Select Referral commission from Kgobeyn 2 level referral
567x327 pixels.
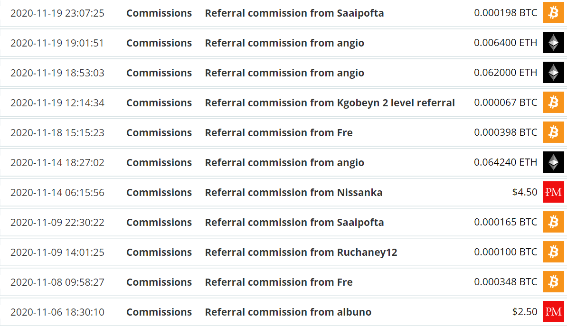click(x=330, y=103)
